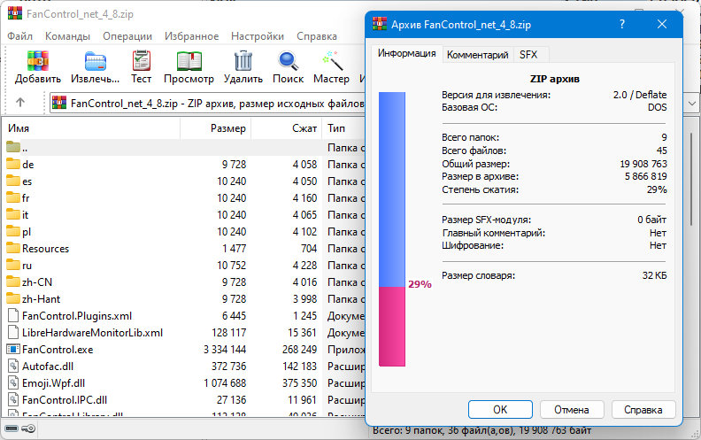This screenshot has width=701, height=440.
Task: Select the de folder icon
Action: click(13, 164)
